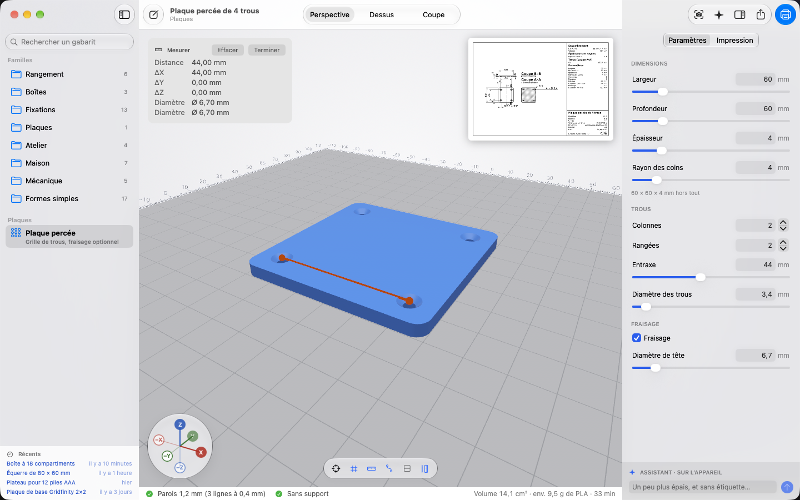
Task: Click the Z axis on orientation gizmo
Action: coord(180,424)
